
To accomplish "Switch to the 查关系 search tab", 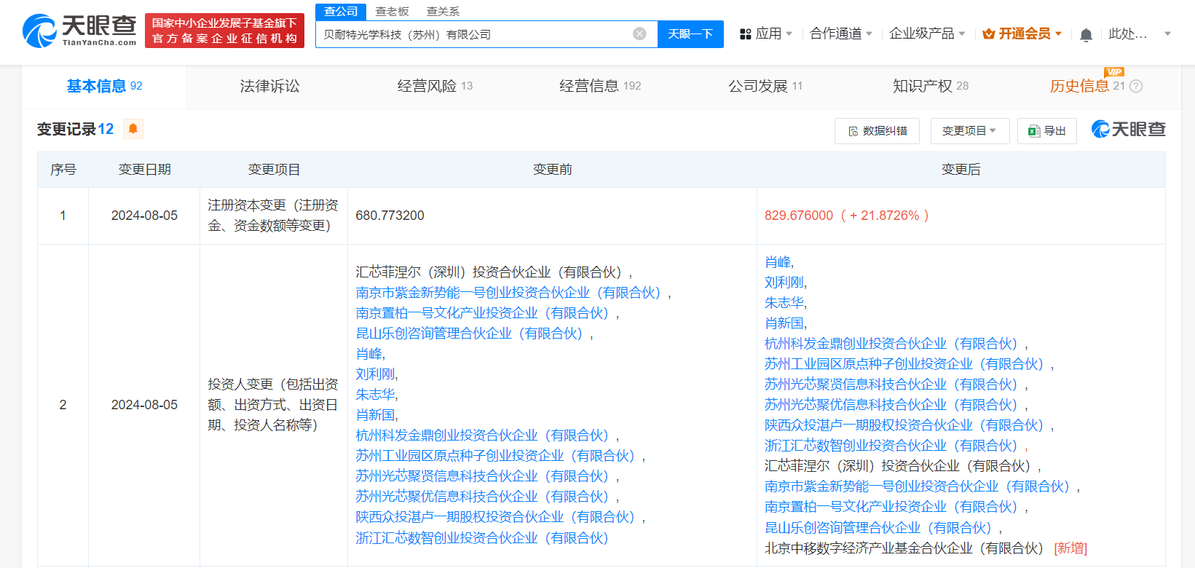I will pos(443,12).
